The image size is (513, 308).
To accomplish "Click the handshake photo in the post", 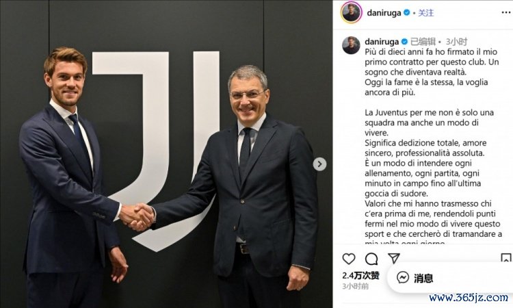I will point(166,154).
